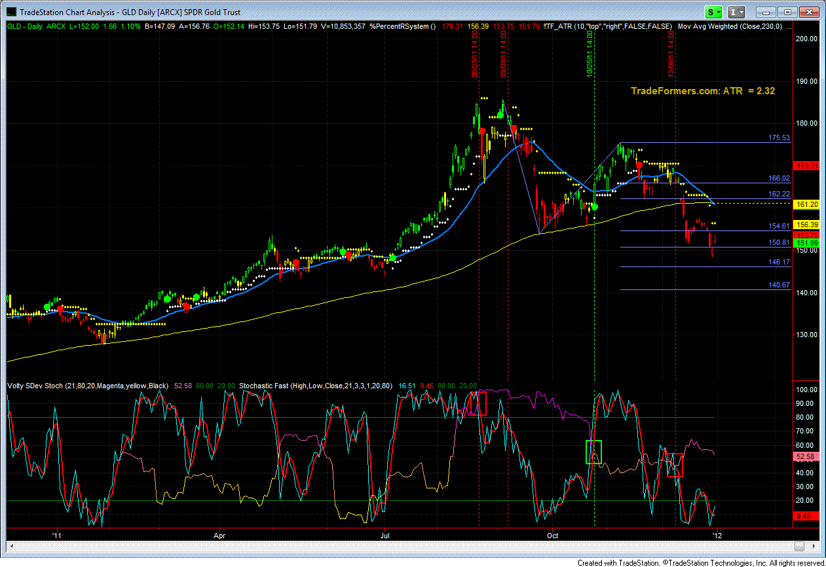The image size is (826, 567).
Task: Click the "TradeFormers.com: ATR = 2.32" text
Action: 703,91
